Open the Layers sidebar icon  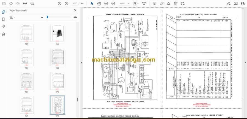pos(3,34)
